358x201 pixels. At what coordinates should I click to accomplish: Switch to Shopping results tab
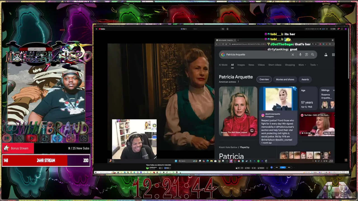pyautogui.click(x=290, y=65)
